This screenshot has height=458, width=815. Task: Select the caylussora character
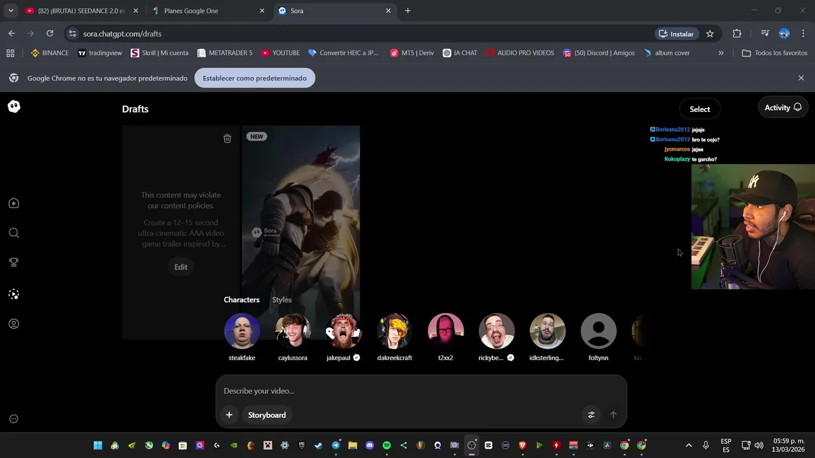tap(293, 337)
